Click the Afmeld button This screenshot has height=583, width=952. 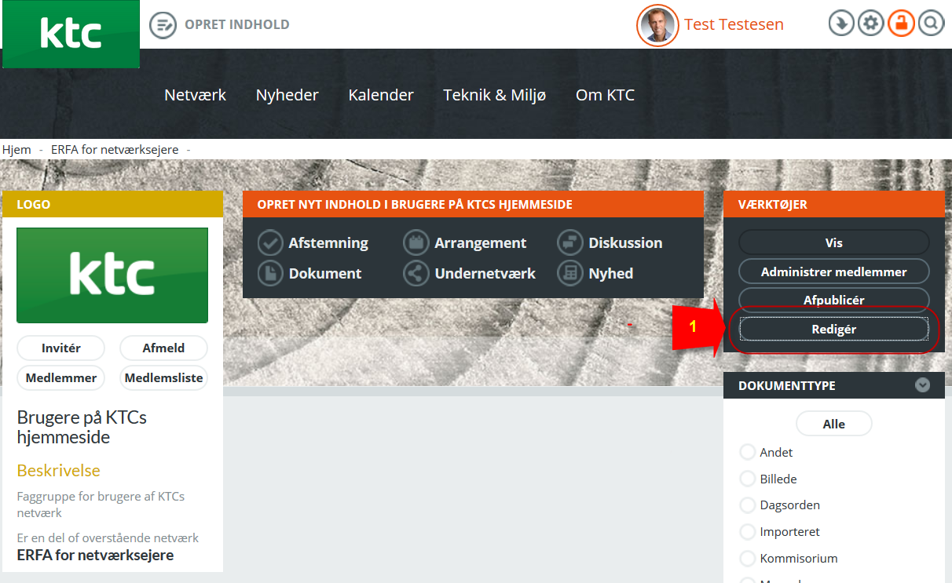pos(163,348)
